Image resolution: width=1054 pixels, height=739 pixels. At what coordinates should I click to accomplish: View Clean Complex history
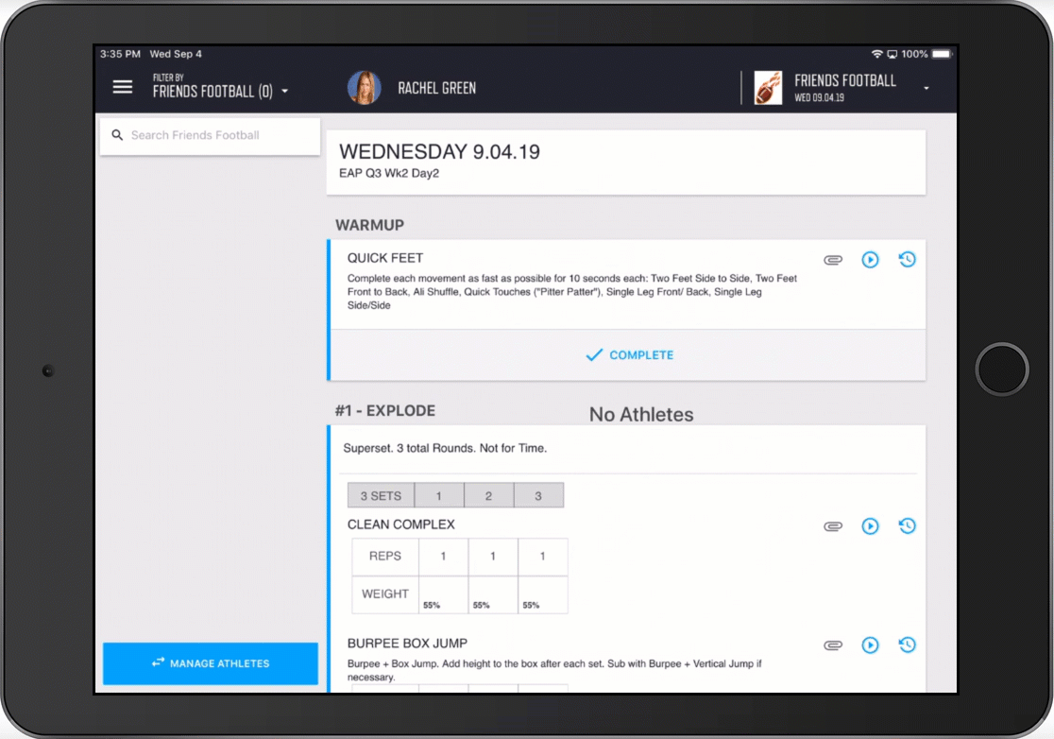pos(907,525)
